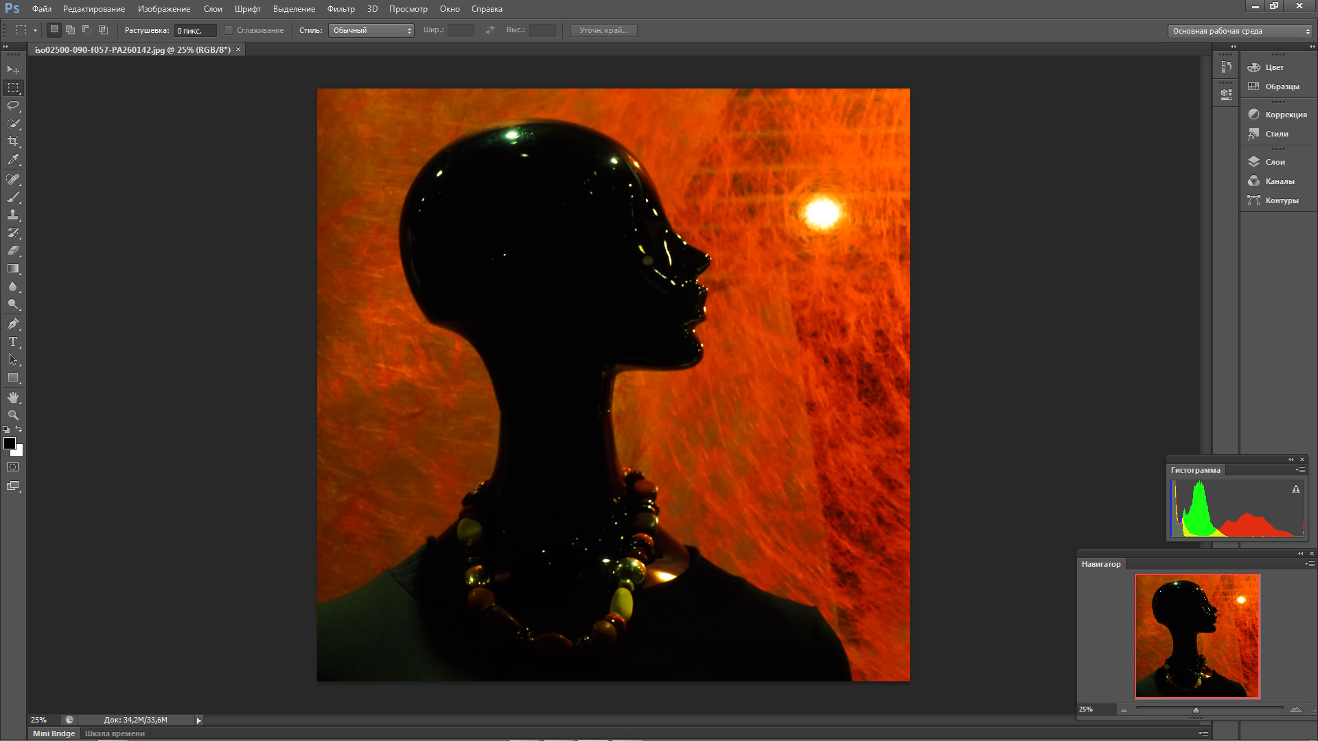Click the foreground color swatch
This screenshot has width=1318, height=741.
click(10, 443)
